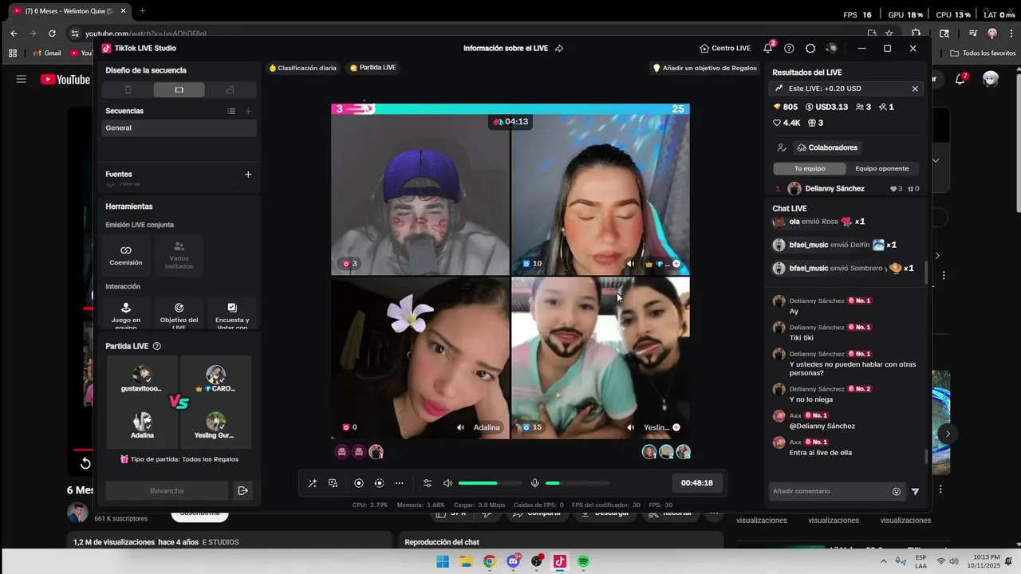The height and width of the screenshot is (574, 1021).
Task: Open Spotify from the taskbar
Action: click(583, 561)
